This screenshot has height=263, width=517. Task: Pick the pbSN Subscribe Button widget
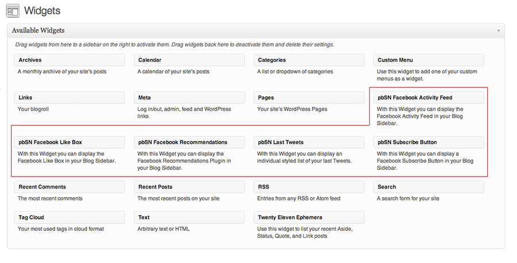[429, 143]
